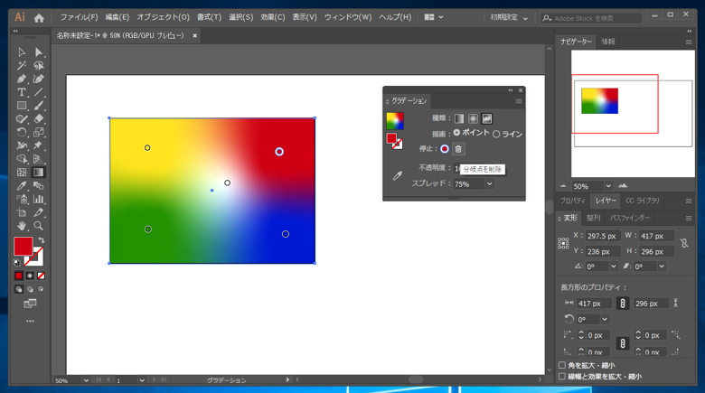The height and width of the screenshot is (393, 705).
Task: Enable scale corners checkbox
Action: pyautogui.click(x=562, y=365)
